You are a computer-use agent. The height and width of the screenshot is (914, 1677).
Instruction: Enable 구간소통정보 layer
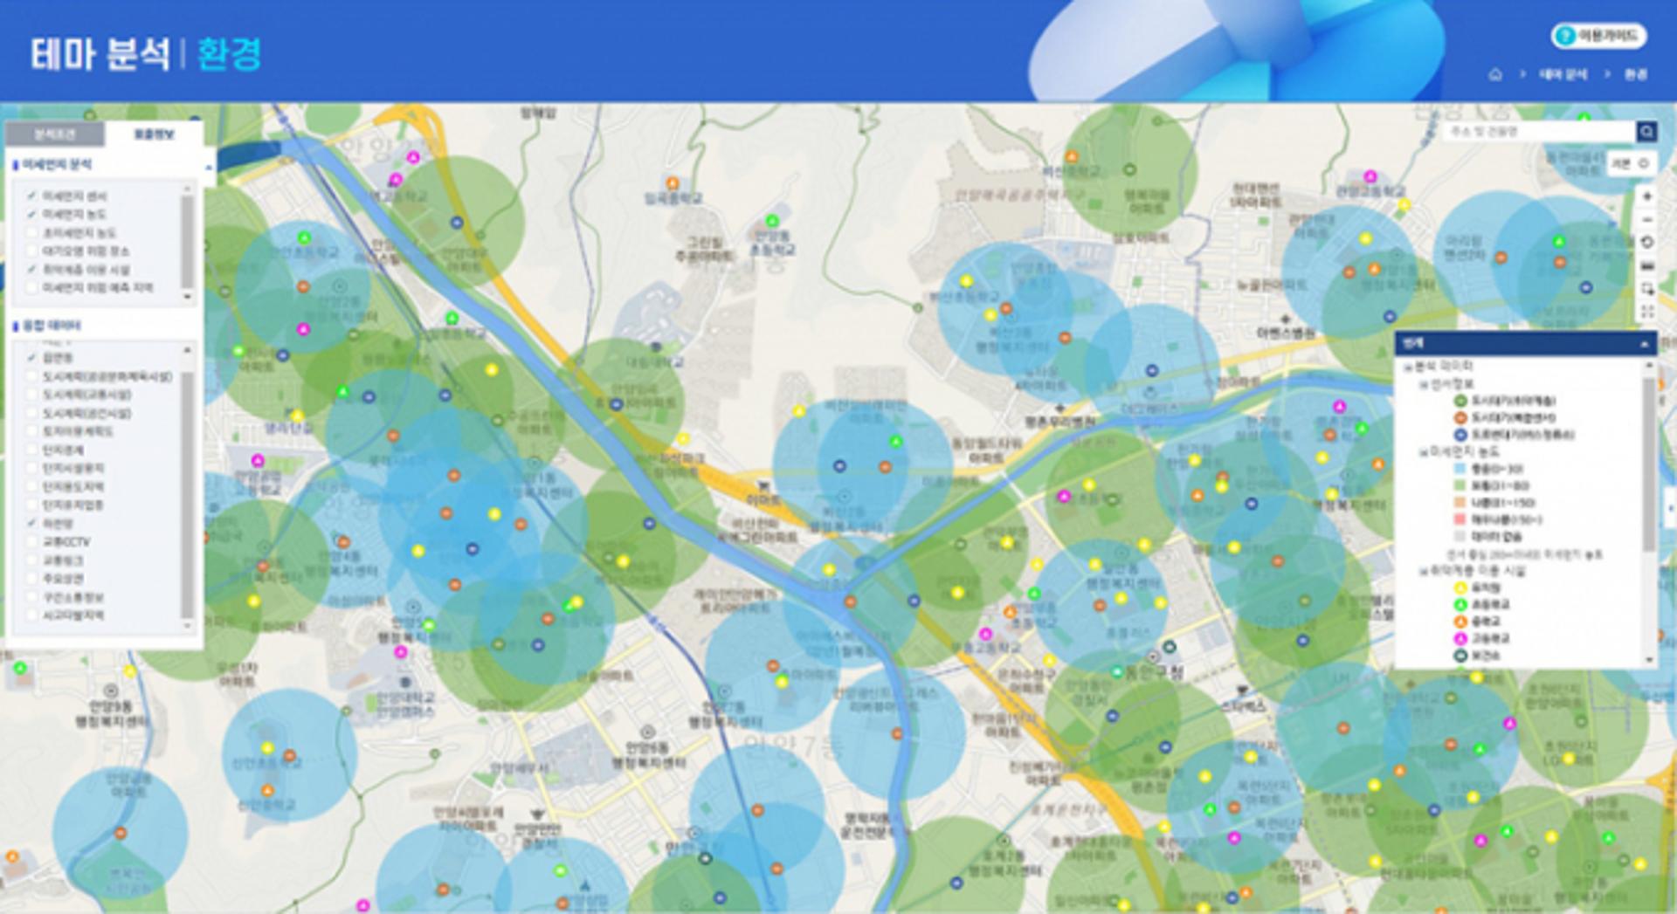click(32, 597)
